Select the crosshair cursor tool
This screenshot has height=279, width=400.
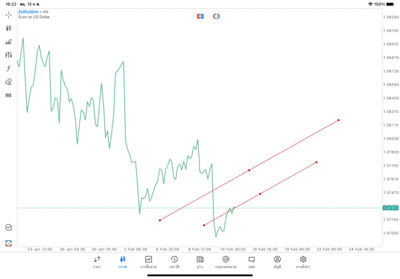point(9,14)
